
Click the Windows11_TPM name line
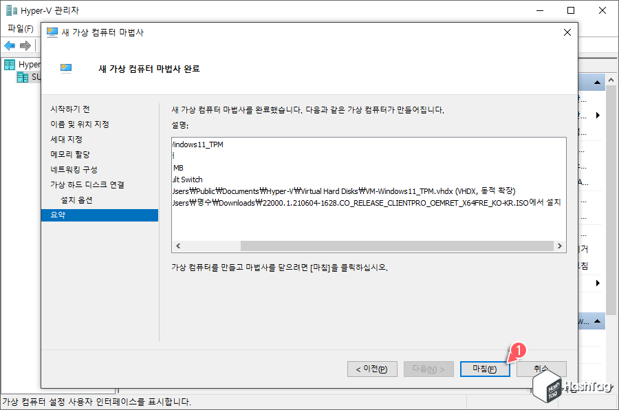(x=198, y=144)
